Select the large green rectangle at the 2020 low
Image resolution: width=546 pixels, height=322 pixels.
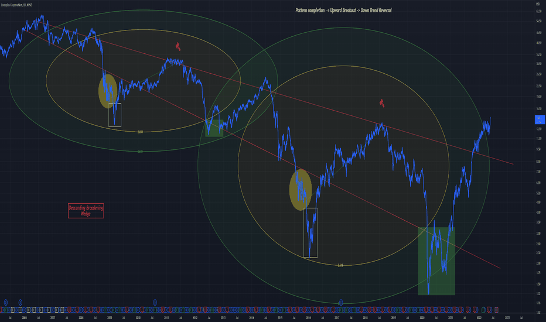(x=436, y=261)
